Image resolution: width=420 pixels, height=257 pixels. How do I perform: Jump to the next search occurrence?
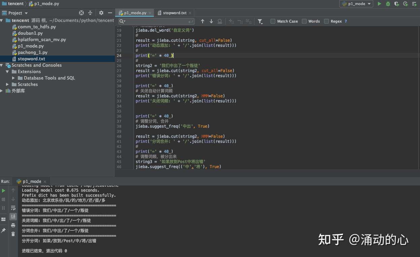pyautogui.click(x=211, y=21)
